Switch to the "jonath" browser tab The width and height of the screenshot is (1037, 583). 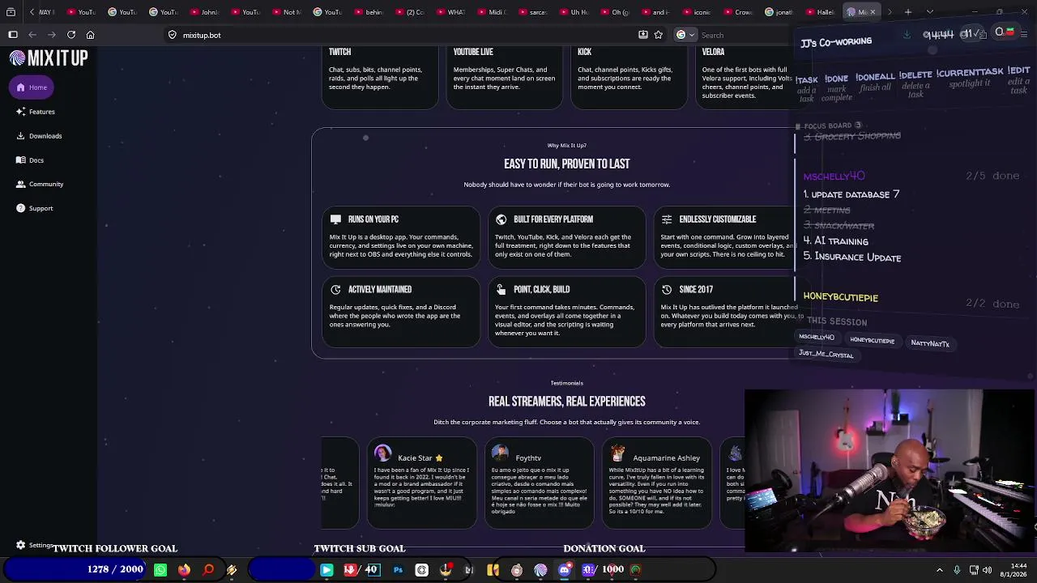coord(781,12)
